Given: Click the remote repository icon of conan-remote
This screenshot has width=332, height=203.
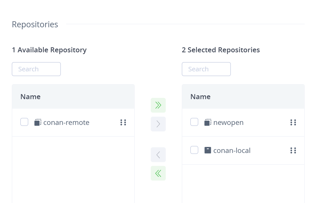Looking at the screenshot, I should pyautogui.click(x=38, y=122).
